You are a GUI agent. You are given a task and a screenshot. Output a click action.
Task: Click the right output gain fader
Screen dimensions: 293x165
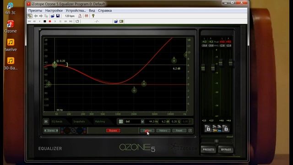[231, 62]
